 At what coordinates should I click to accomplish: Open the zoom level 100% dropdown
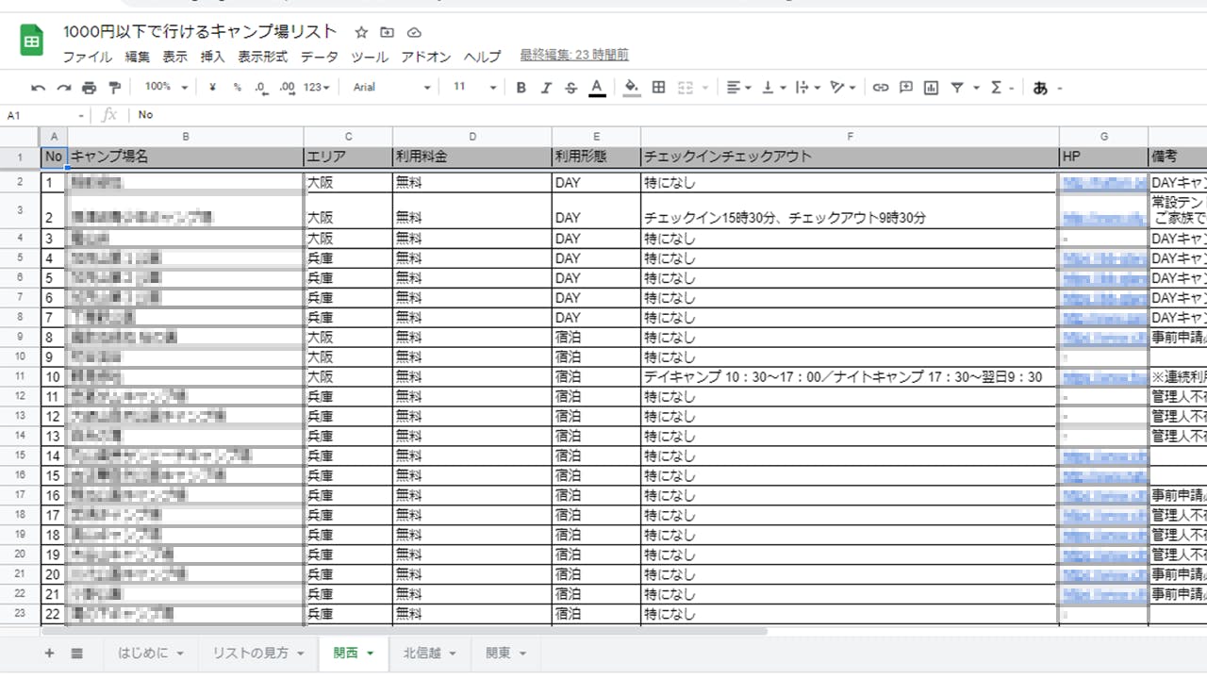165,88
